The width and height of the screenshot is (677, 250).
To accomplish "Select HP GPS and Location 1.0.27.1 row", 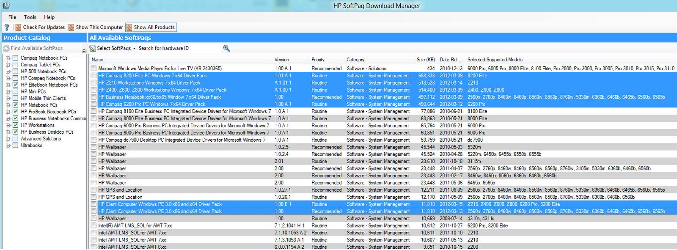I will 383,190.
